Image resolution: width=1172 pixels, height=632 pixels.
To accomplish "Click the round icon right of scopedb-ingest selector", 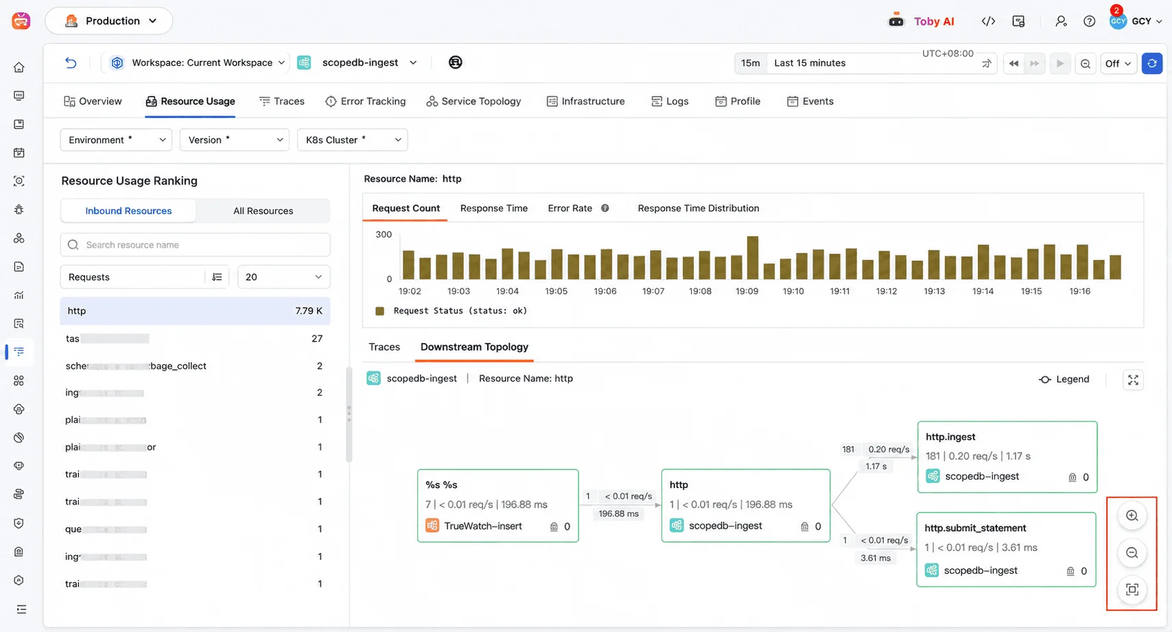I will click(x=455, y=62).
